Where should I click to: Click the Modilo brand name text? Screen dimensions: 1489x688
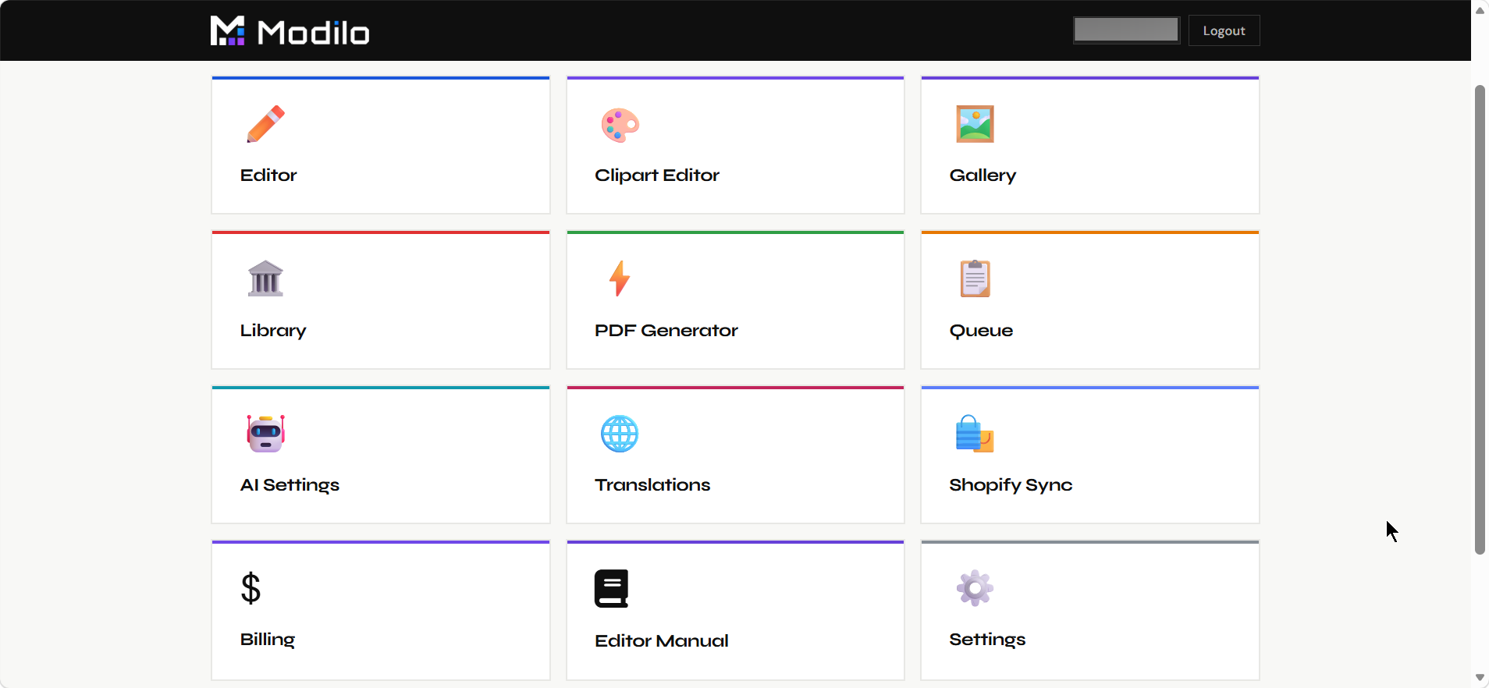coord(313,33)
